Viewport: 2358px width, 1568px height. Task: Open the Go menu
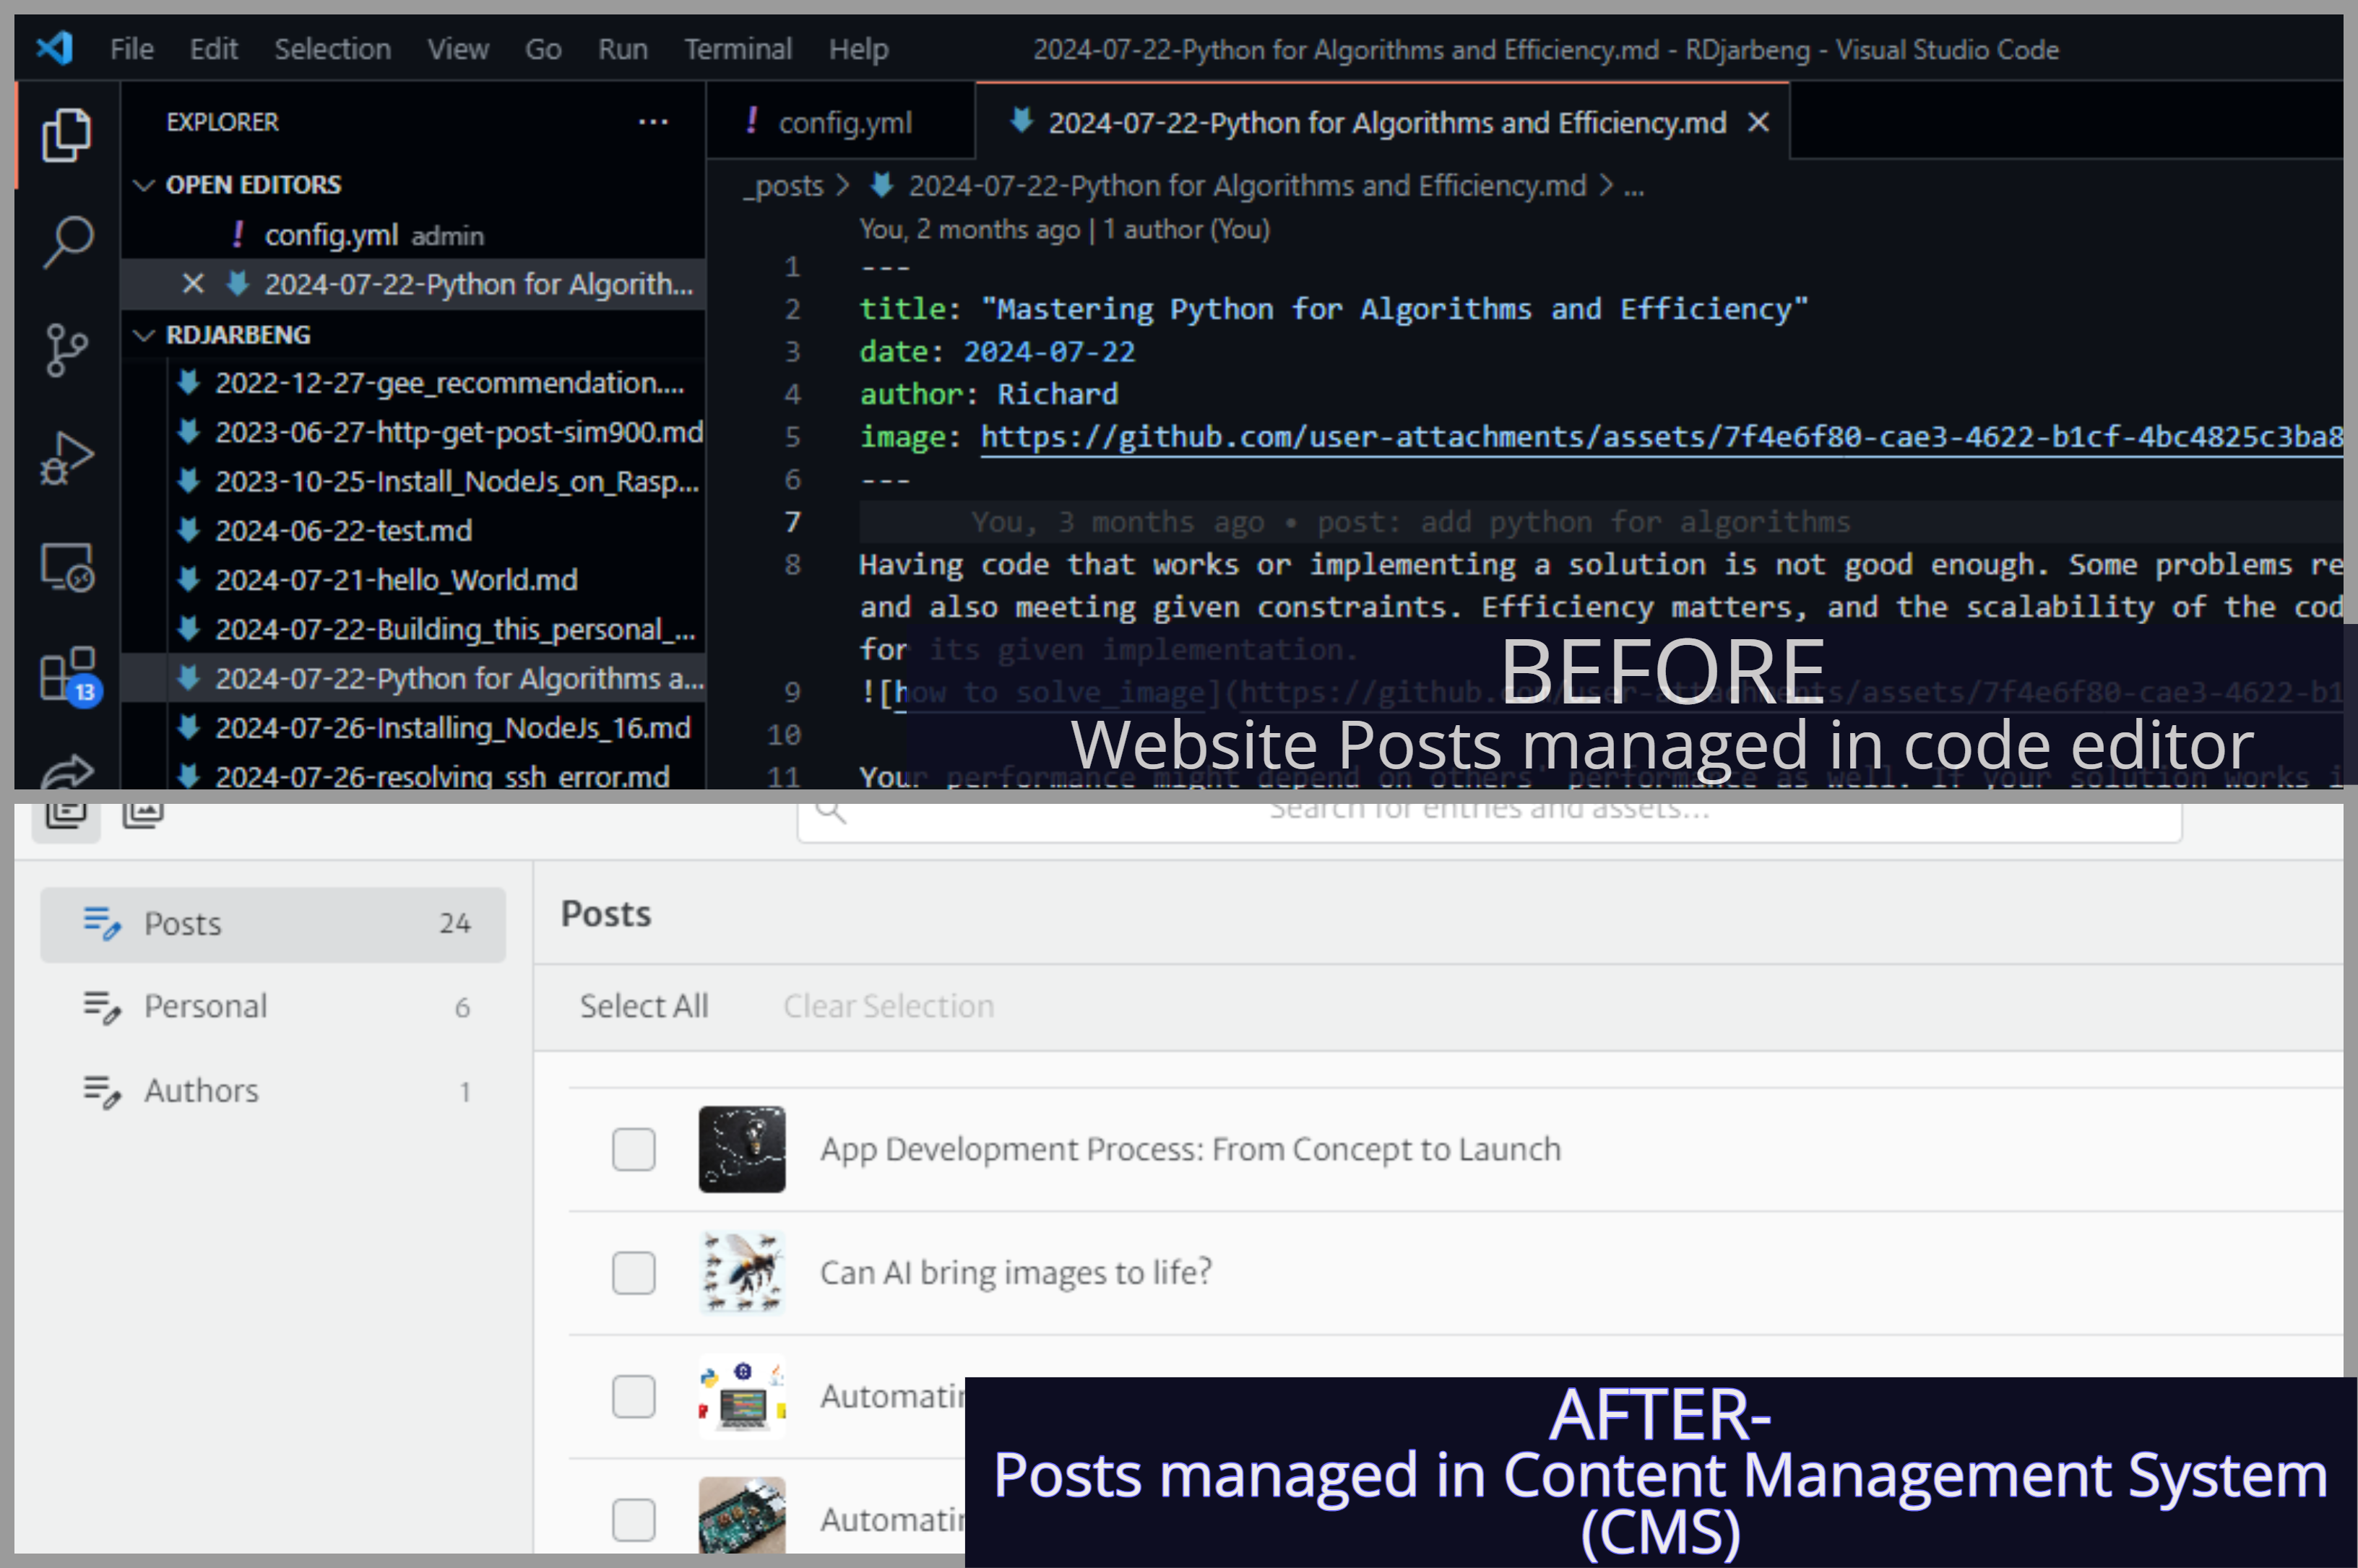543,48
